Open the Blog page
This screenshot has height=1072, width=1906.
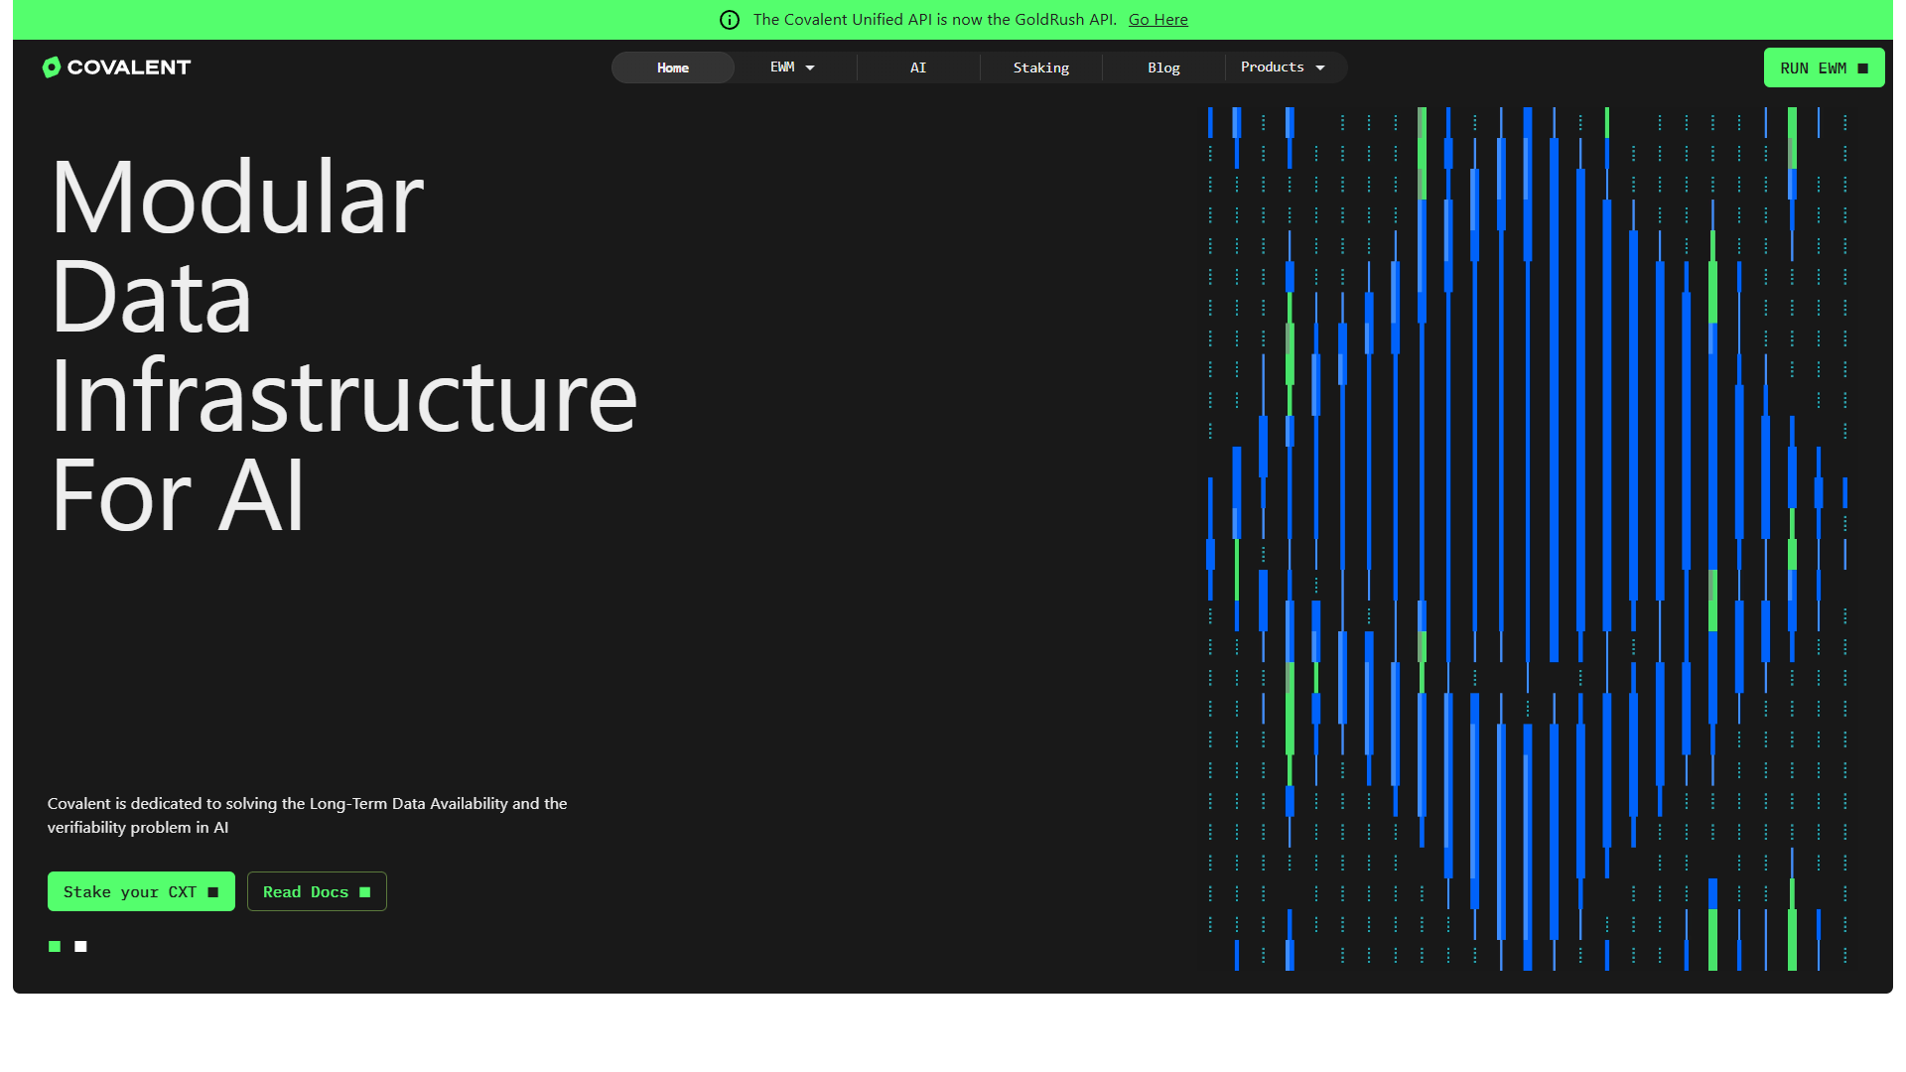tap(1163, 67)
